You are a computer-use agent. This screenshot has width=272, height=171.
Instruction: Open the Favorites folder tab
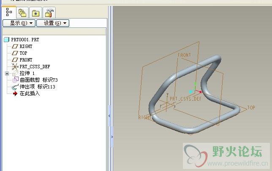tap(35, 13)
